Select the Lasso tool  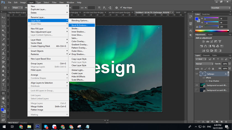click(3, 26)
